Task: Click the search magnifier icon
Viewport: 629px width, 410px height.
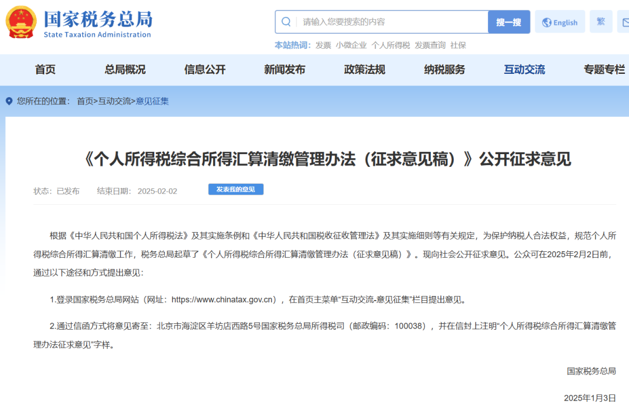Action: click(x=286, y=22)
